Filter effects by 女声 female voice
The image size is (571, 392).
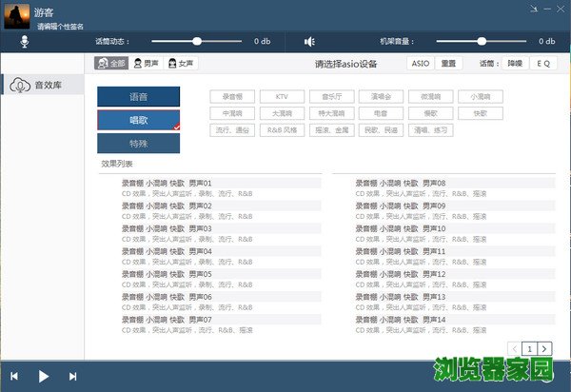pyautogui.click(x=181, y=64)
